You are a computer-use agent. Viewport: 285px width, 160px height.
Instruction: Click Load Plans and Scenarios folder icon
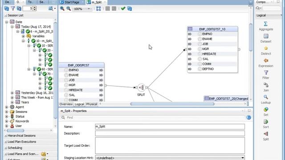coord(43,154)
